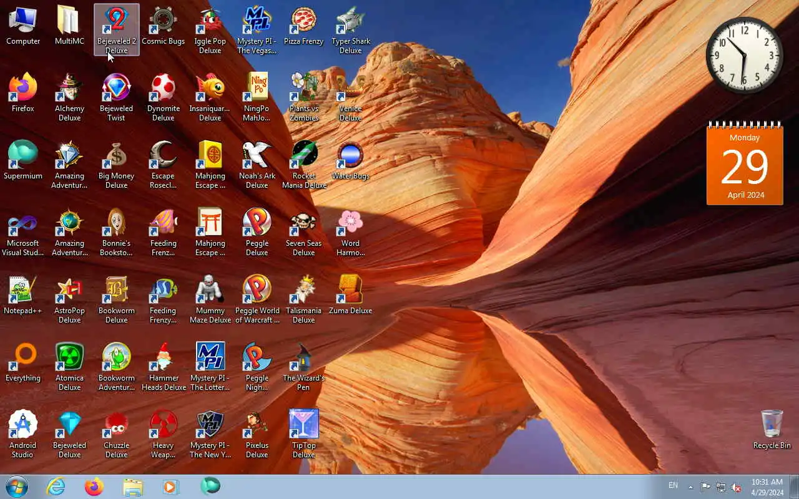
Task: Select the Rocket Mania Deluxe shortcut
Action: tap(303, 165)
